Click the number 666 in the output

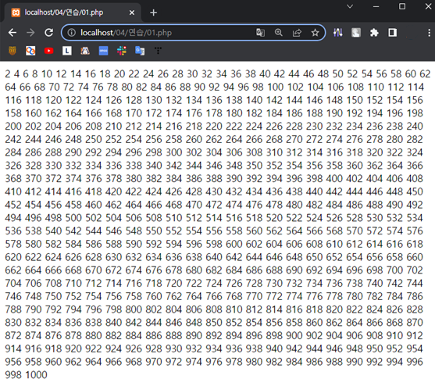click(x=53, y=270)
